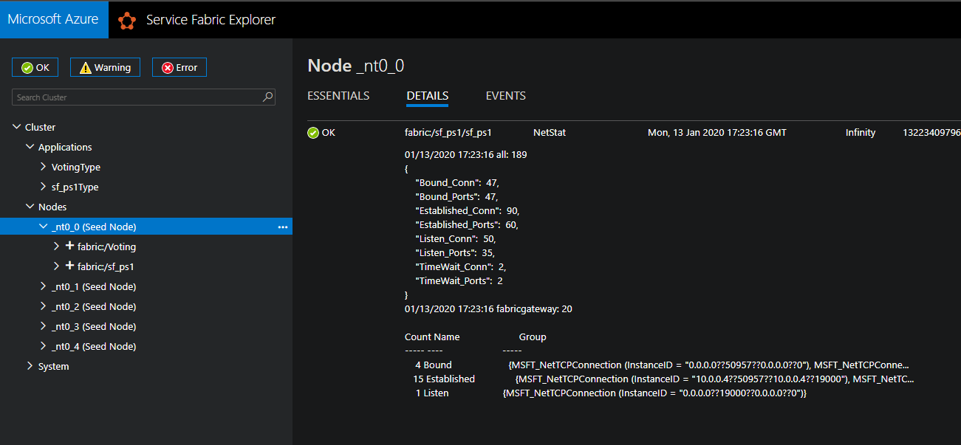Image resolution: width=961 pixels, height=445 pixels.
Task: Select Nodes in the tree
Action: point(52,207)
